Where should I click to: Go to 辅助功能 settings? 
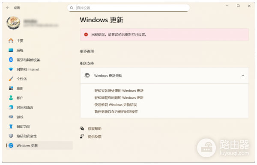(x=39, y=126)
